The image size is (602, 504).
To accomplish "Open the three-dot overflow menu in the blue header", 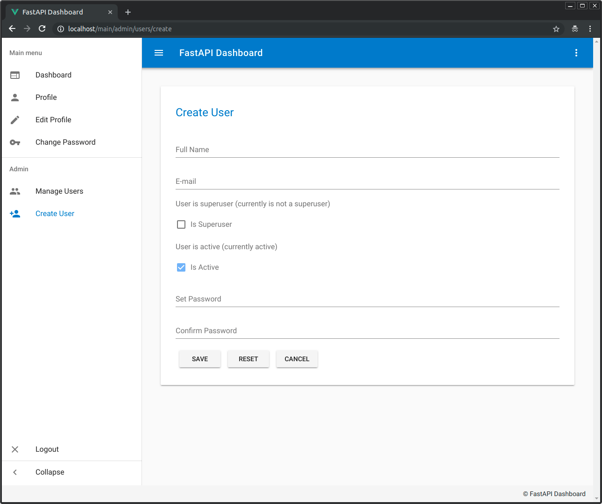I will tap(576, 53).
